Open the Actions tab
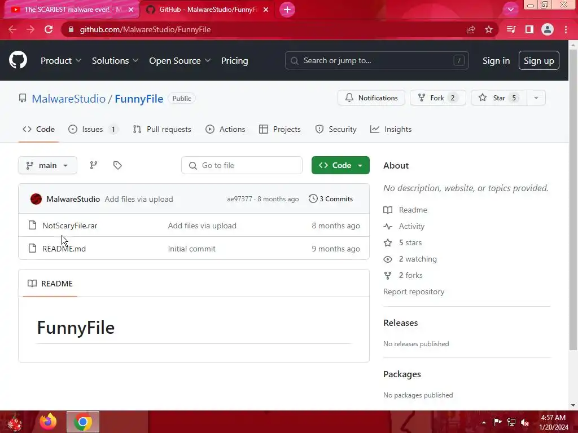Image resolution: width=578 pixels, height=433 pixels. pyautogui.click(x=225, y=129)
